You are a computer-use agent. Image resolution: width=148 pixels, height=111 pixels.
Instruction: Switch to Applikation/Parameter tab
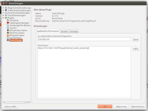click(x=48, y=31)
